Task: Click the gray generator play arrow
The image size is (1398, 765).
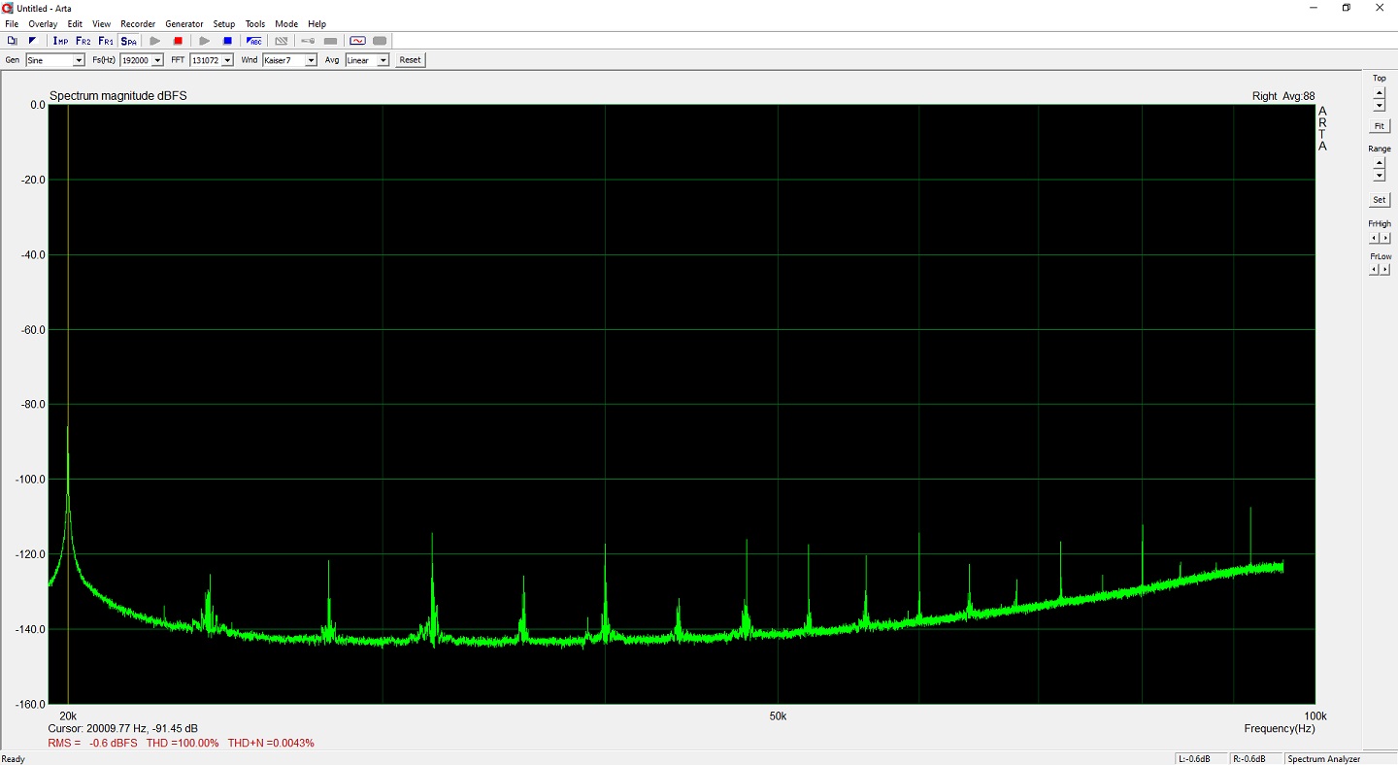Action: pyautogui.click(x=204, y=41)
